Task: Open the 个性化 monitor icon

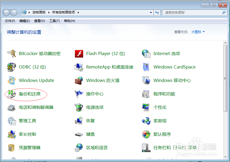Action: click(146, 107)
